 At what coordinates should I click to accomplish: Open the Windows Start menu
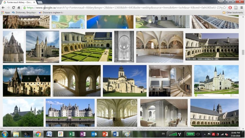(5, 134)
